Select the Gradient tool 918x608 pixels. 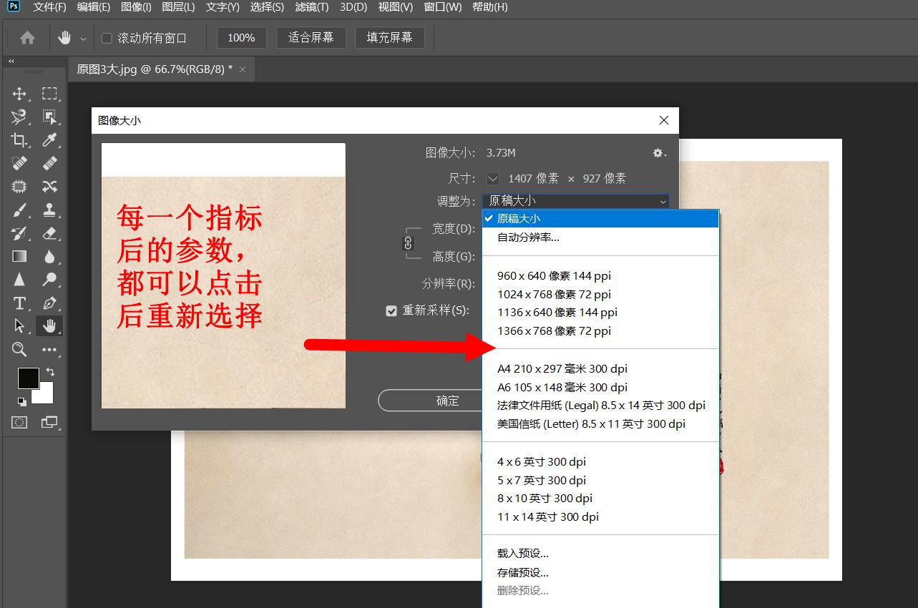[19, 255]
